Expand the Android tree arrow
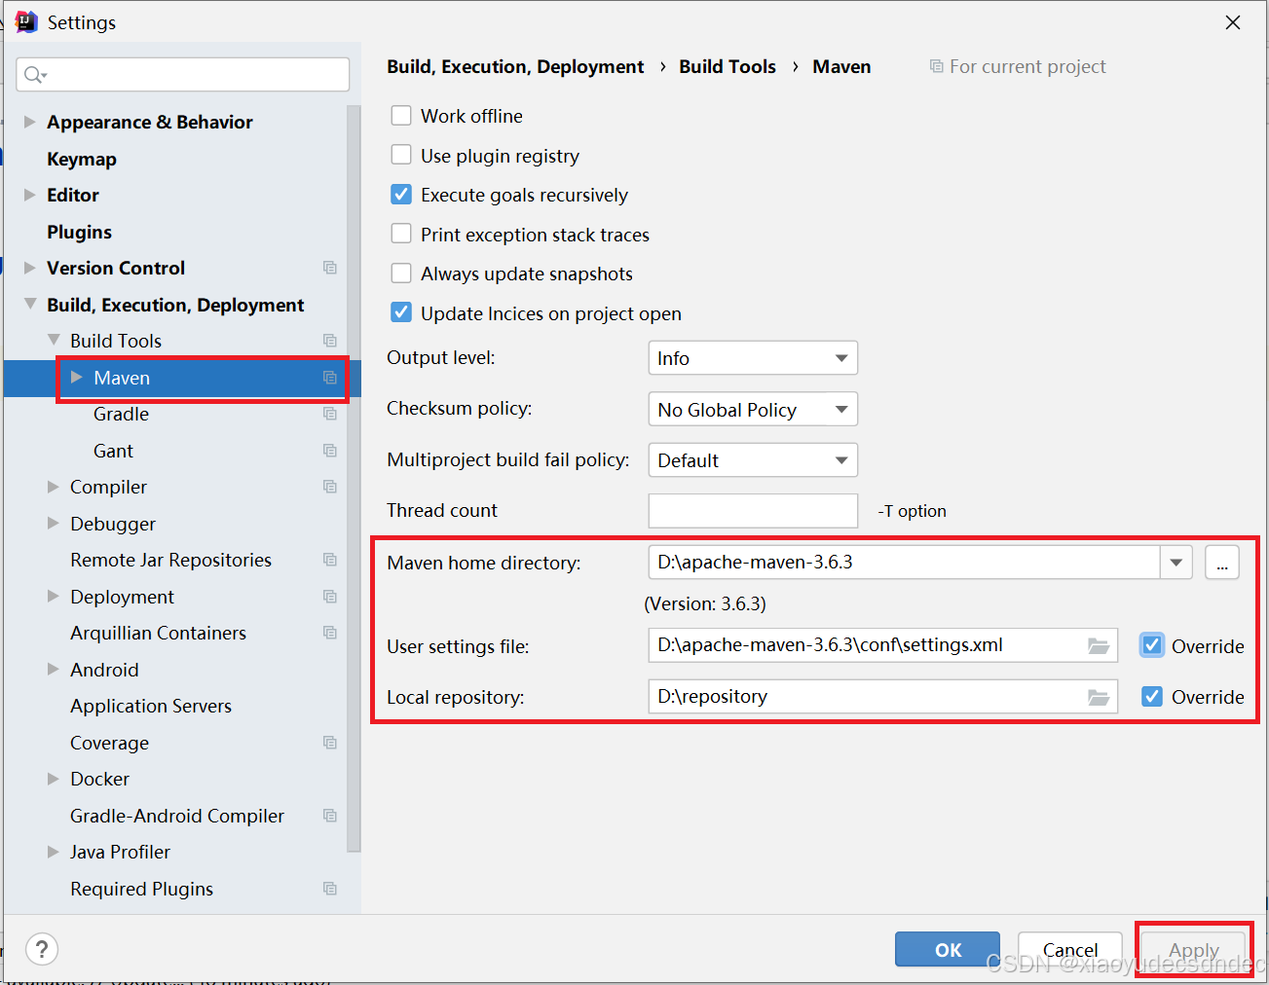Viewport: 1269px width, 985px height. [x=54, y=669]
